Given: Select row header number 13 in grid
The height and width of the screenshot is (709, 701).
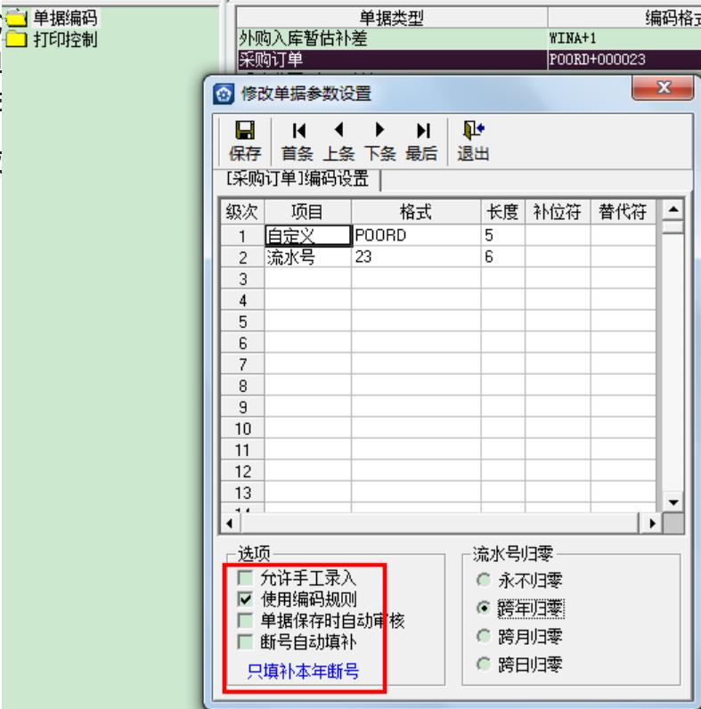Looking at the screenshot, I should (242, 493).
